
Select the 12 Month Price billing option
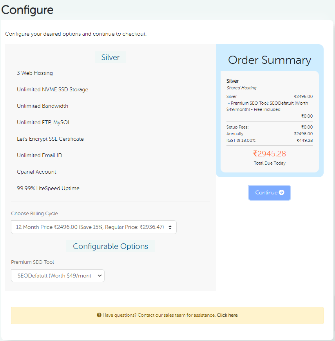coord(94,227)
